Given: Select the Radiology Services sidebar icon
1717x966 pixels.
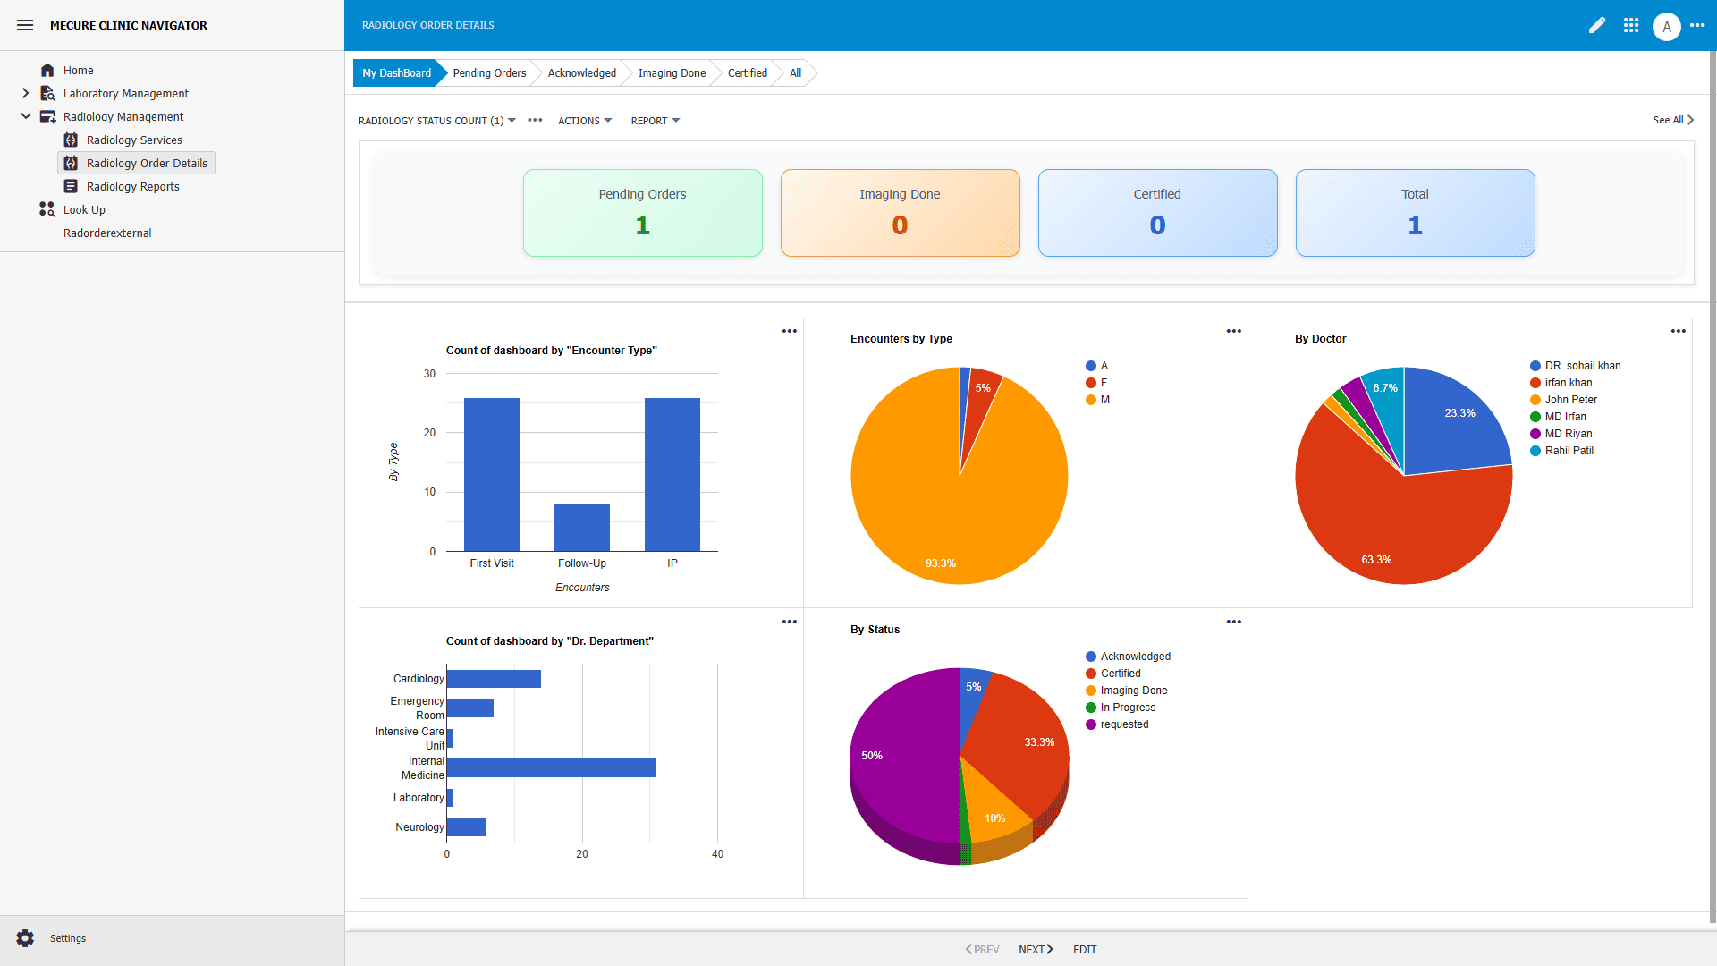Looking at the screenshot, I should click(70, 140).
